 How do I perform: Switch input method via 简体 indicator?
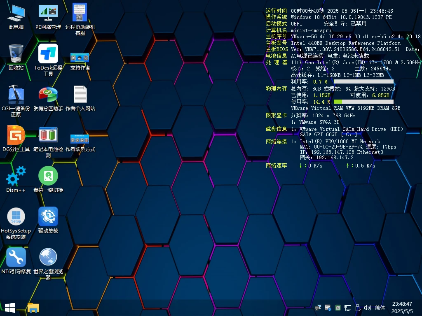click(380, 308)
